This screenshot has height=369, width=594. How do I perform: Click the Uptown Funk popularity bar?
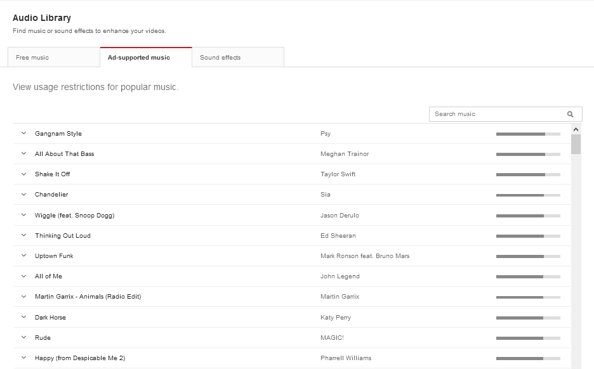(528, 256)
